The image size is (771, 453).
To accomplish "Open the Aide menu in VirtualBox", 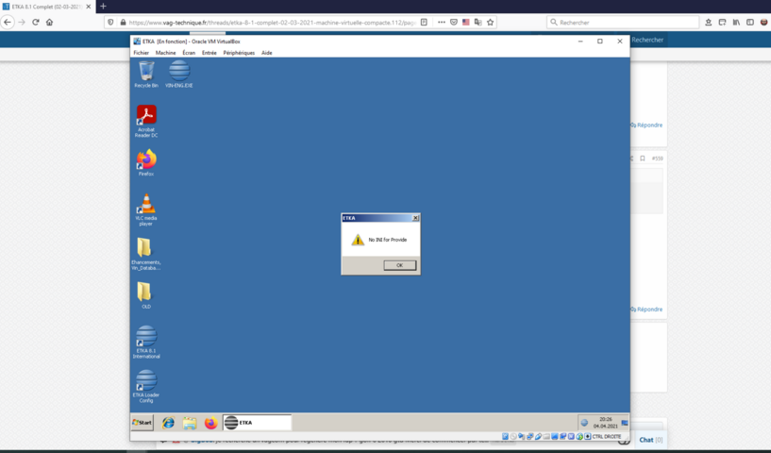I will coord(266,53).
